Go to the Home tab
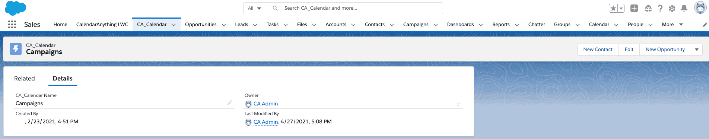Image resolution: width=709 pixels, height=139 pixels. point(60,25)
